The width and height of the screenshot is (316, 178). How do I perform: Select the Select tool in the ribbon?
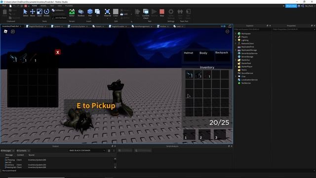click(x=25, y=13)
